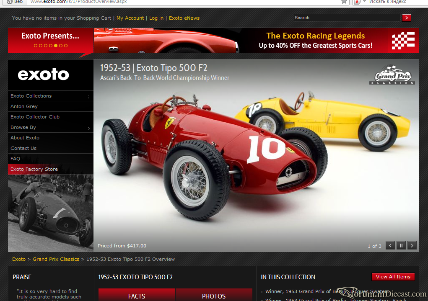Click the browser address bar URL
Screen dimensions: 428x301
(x=79, y=2)
